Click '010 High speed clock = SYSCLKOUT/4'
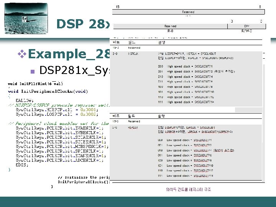This screenshot has width=276, height=207. click(x=185, y=77)
